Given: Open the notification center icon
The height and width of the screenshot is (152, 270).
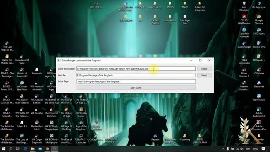Looking at the screenshot, I should coord(263,149).
